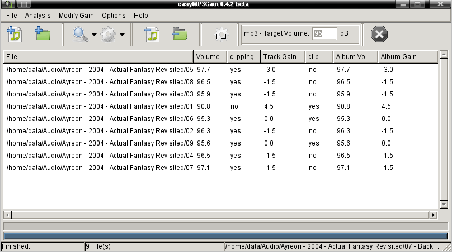Image resolution: width=452 pixels, height=252 pixels.
Task: Click Album Vol. 97.1 in row 07
Action: click(343, 168)
